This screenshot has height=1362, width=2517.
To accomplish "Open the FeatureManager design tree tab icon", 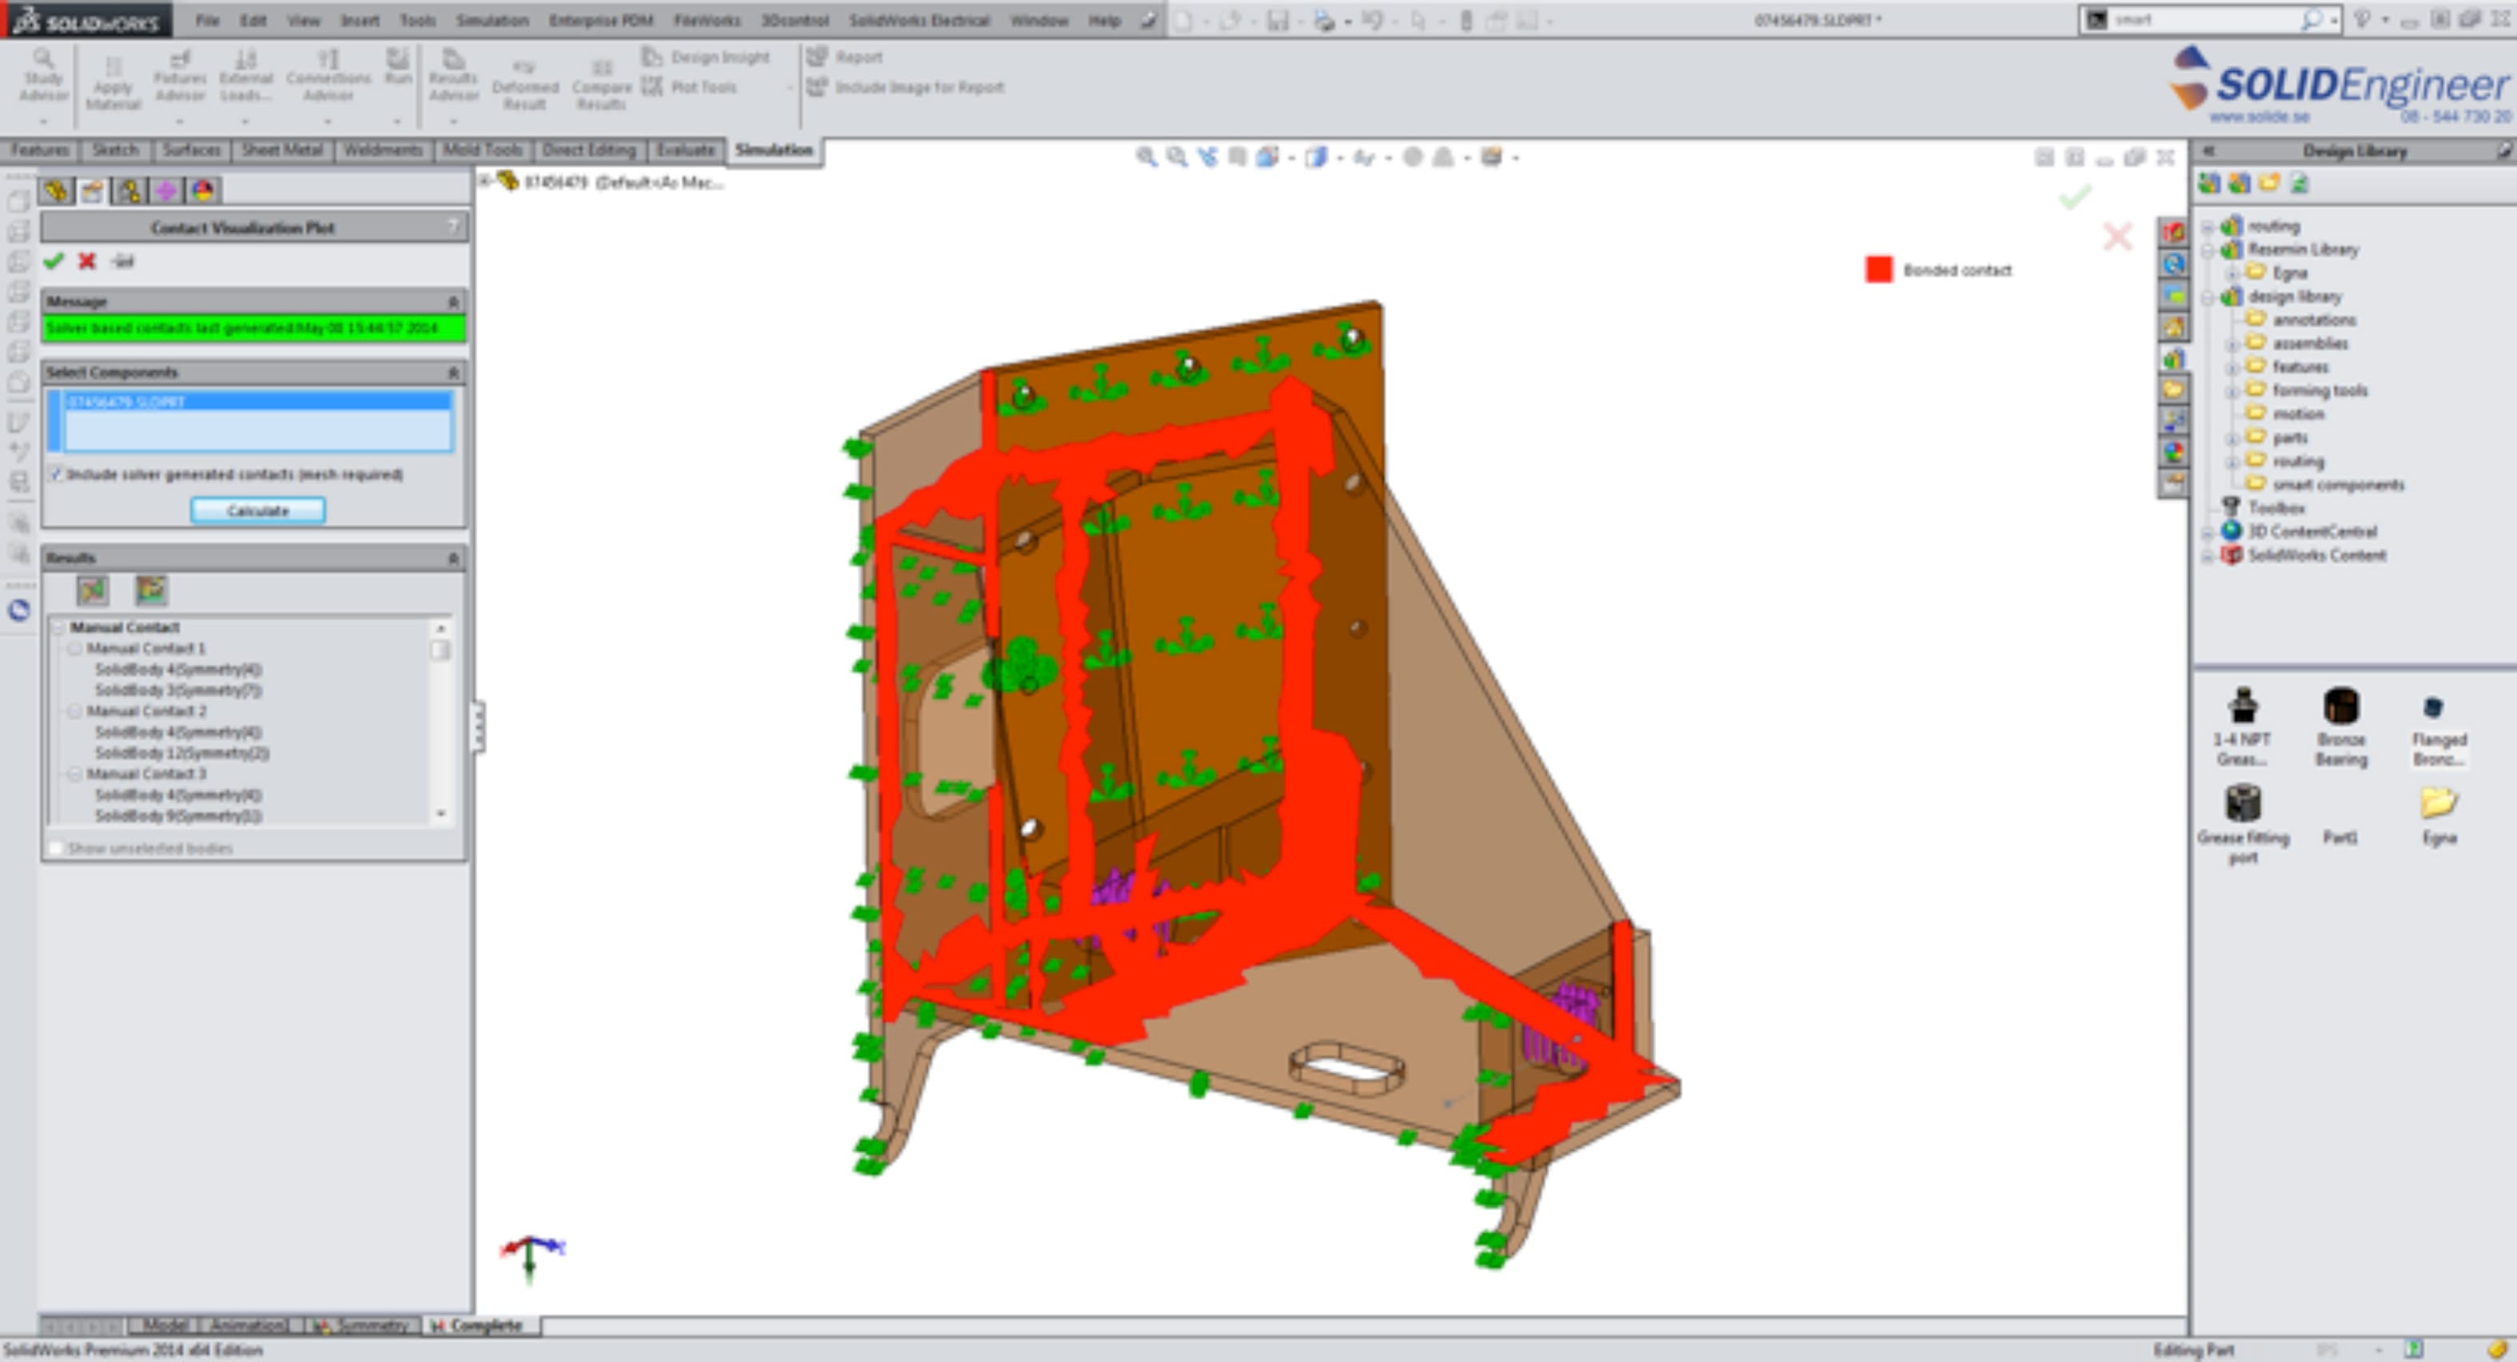I will pos(57,191).
